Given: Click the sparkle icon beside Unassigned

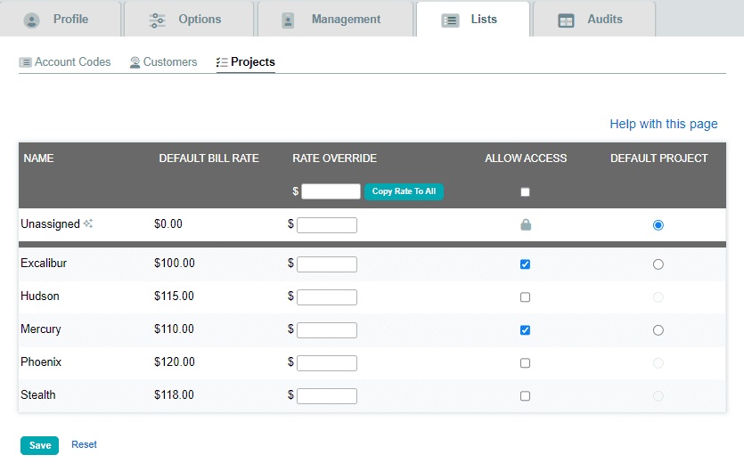Looking at the screenshot, I should tap(88, 223).
